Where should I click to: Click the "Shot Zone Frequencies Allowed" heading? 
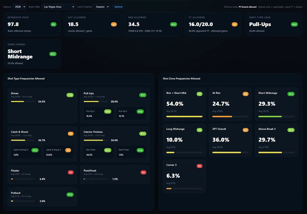click(x=182, y=78)
